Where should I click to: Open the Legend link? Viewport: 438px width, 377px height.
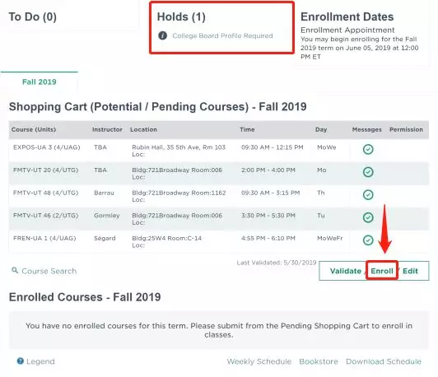click(x=40, y=361)
